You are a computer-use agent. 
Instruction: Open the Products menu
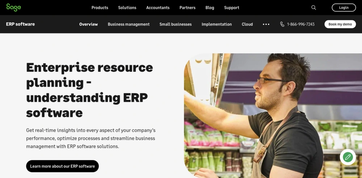pyautogui.click(x=100, y=8)
